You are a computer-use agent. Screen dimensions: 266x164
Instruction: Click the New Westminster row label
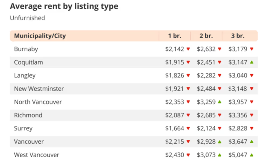(39, 89)
